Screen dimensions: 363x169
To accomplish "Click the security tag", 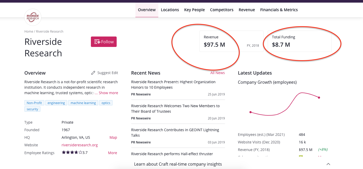I will [32, 109].
